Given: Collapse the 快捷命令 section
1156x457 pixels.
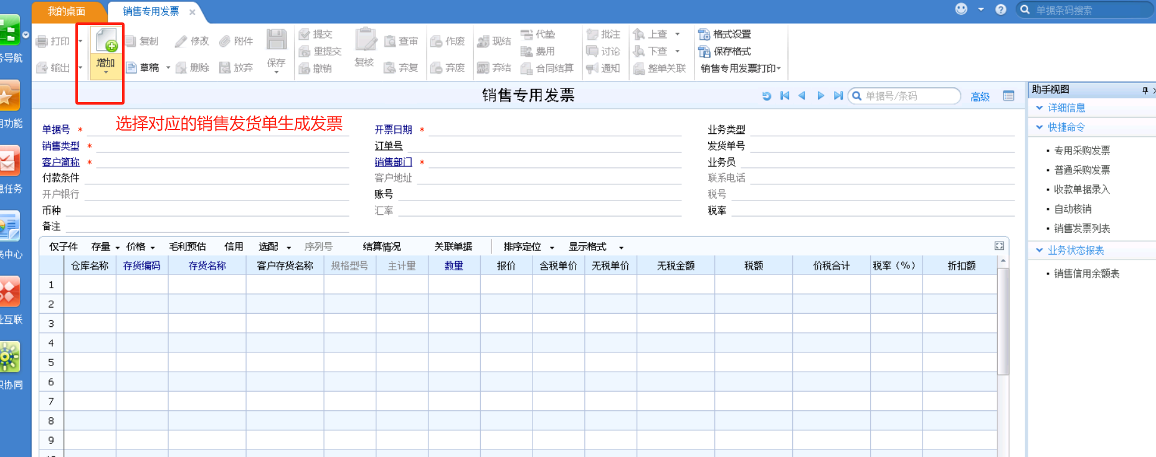Looking at the screenshot, I should (x=1039, y=127).
